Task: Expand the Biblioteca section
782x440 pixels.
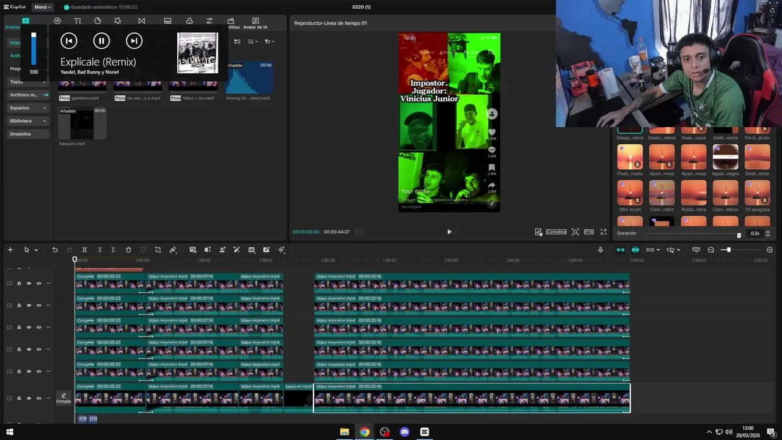Action: click(28, 121)
